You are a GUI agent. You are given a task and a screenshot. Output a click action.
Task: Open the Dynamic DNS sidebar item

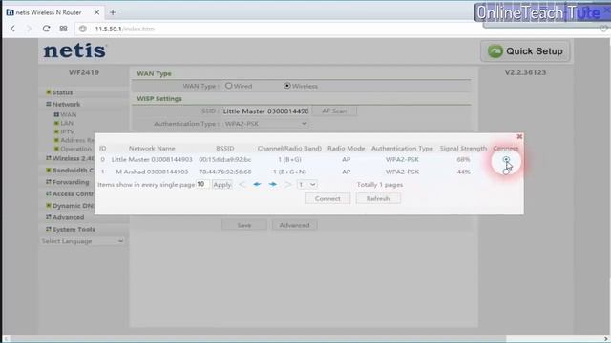pyautogui.click(x=73, y=206)
